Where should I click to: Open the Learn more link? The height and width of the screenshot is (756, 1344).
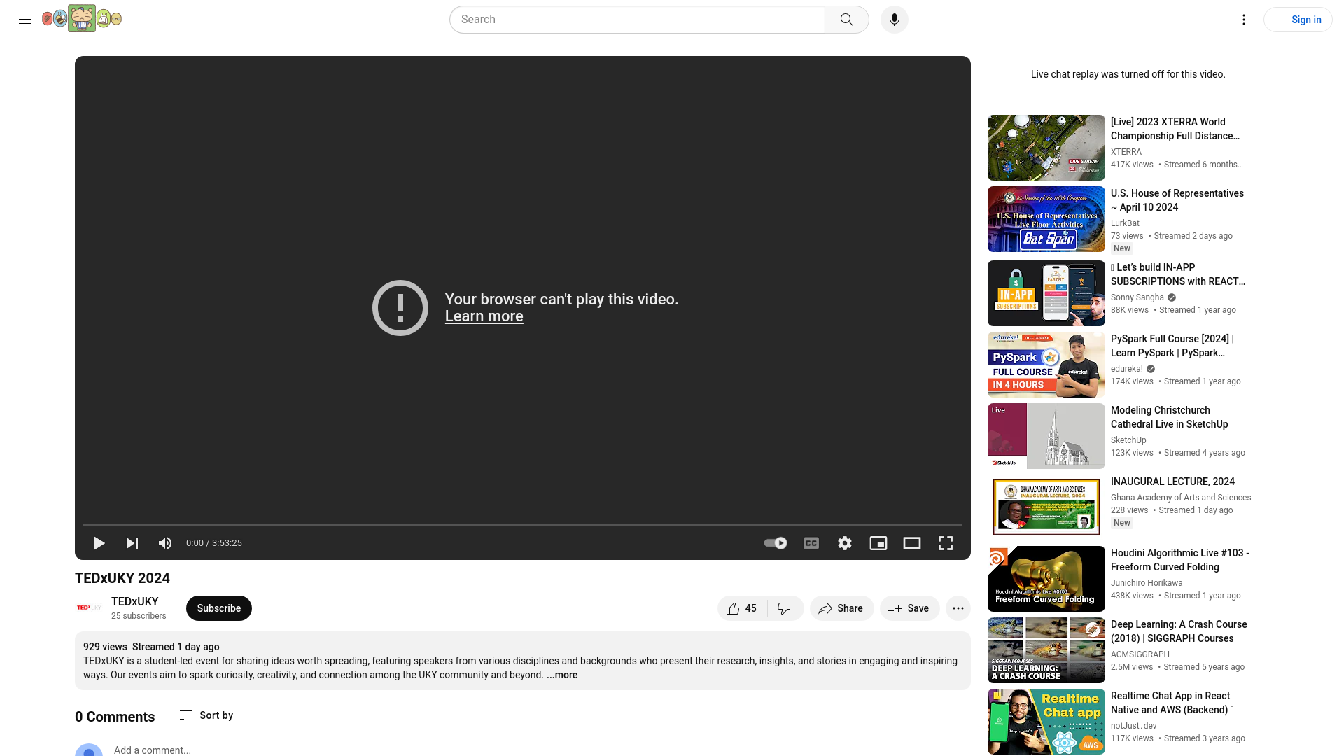[x=484, y=316]
